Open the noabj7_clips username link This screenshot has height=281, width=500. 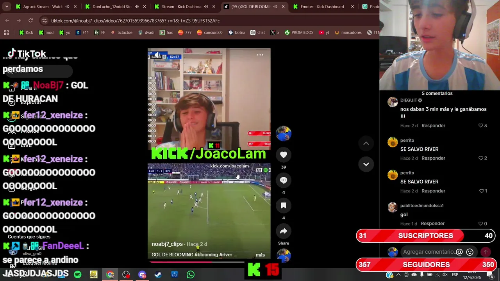tap(167, 244)
